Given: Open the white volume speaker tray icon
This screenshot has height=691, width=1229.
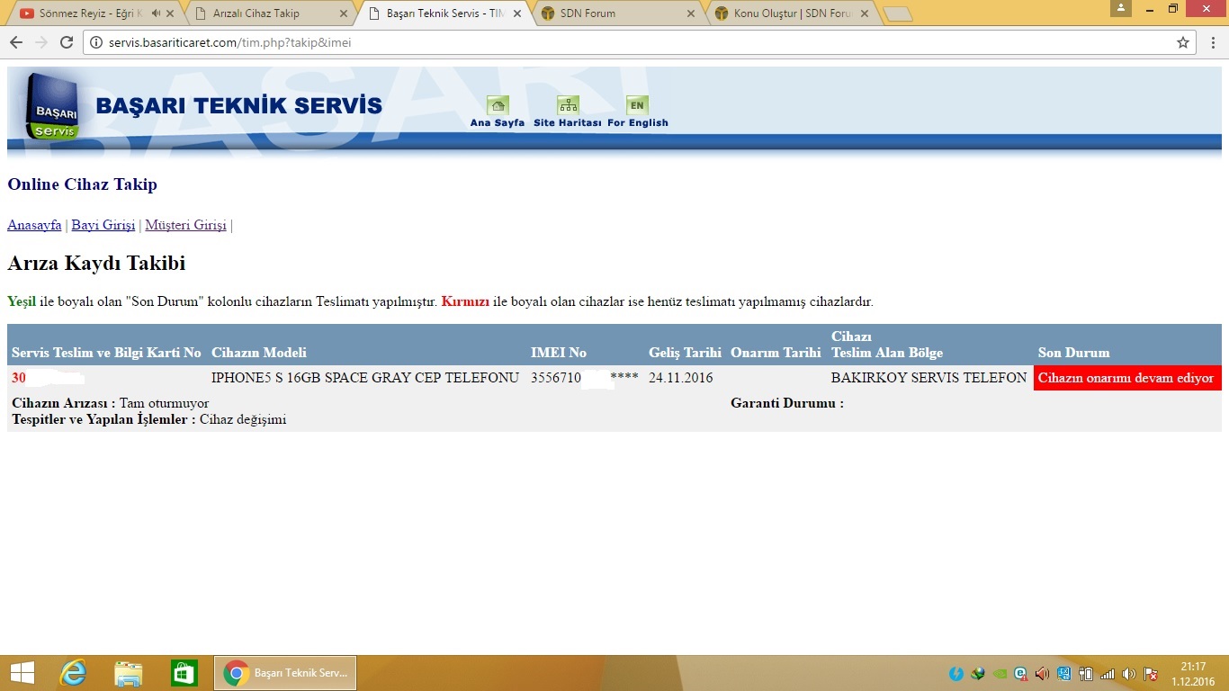Looking at the screenshot, I should [x=1129, y=673].
